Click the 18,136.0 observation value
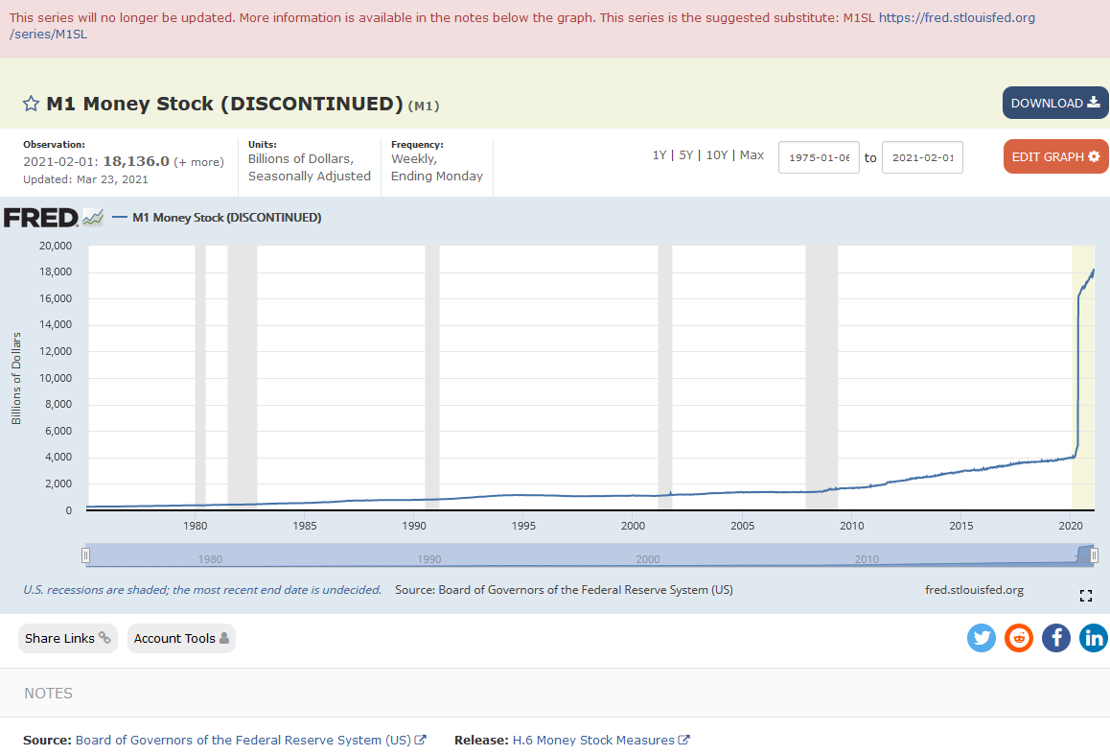The height and width of the screenshot is (755, 1110). (x=137, y=161)
